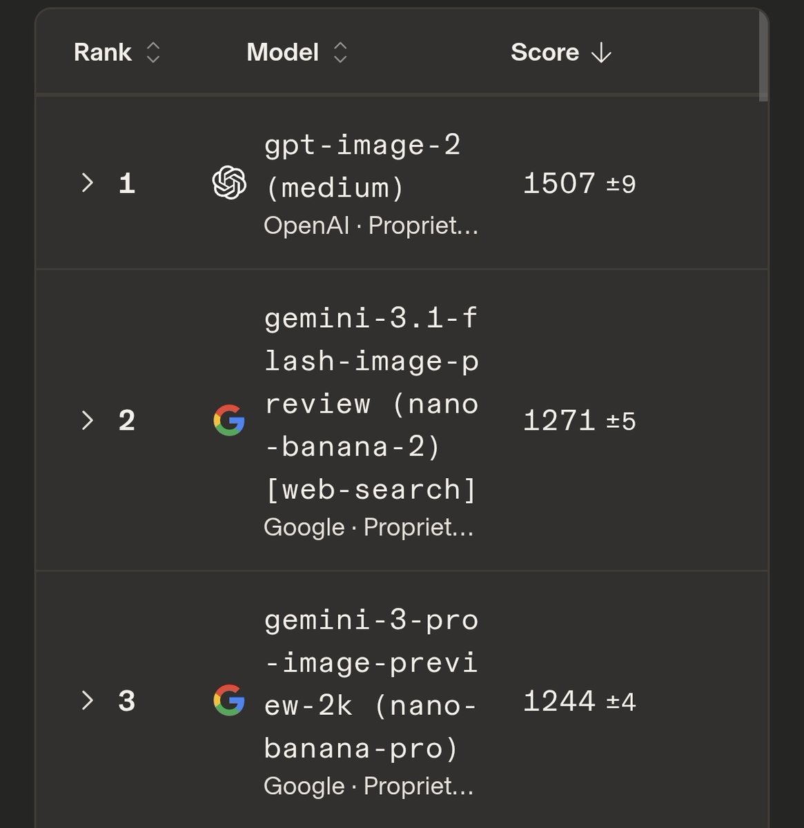Click rank number 3
The height and width of the screenshot is (828, 804).
(127, 701)
